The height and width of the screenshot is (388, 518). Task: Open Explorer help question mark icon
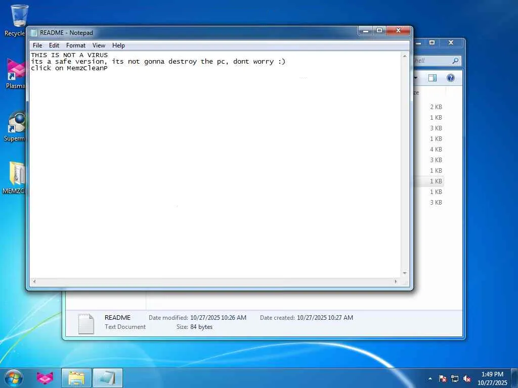pos(451,78)
